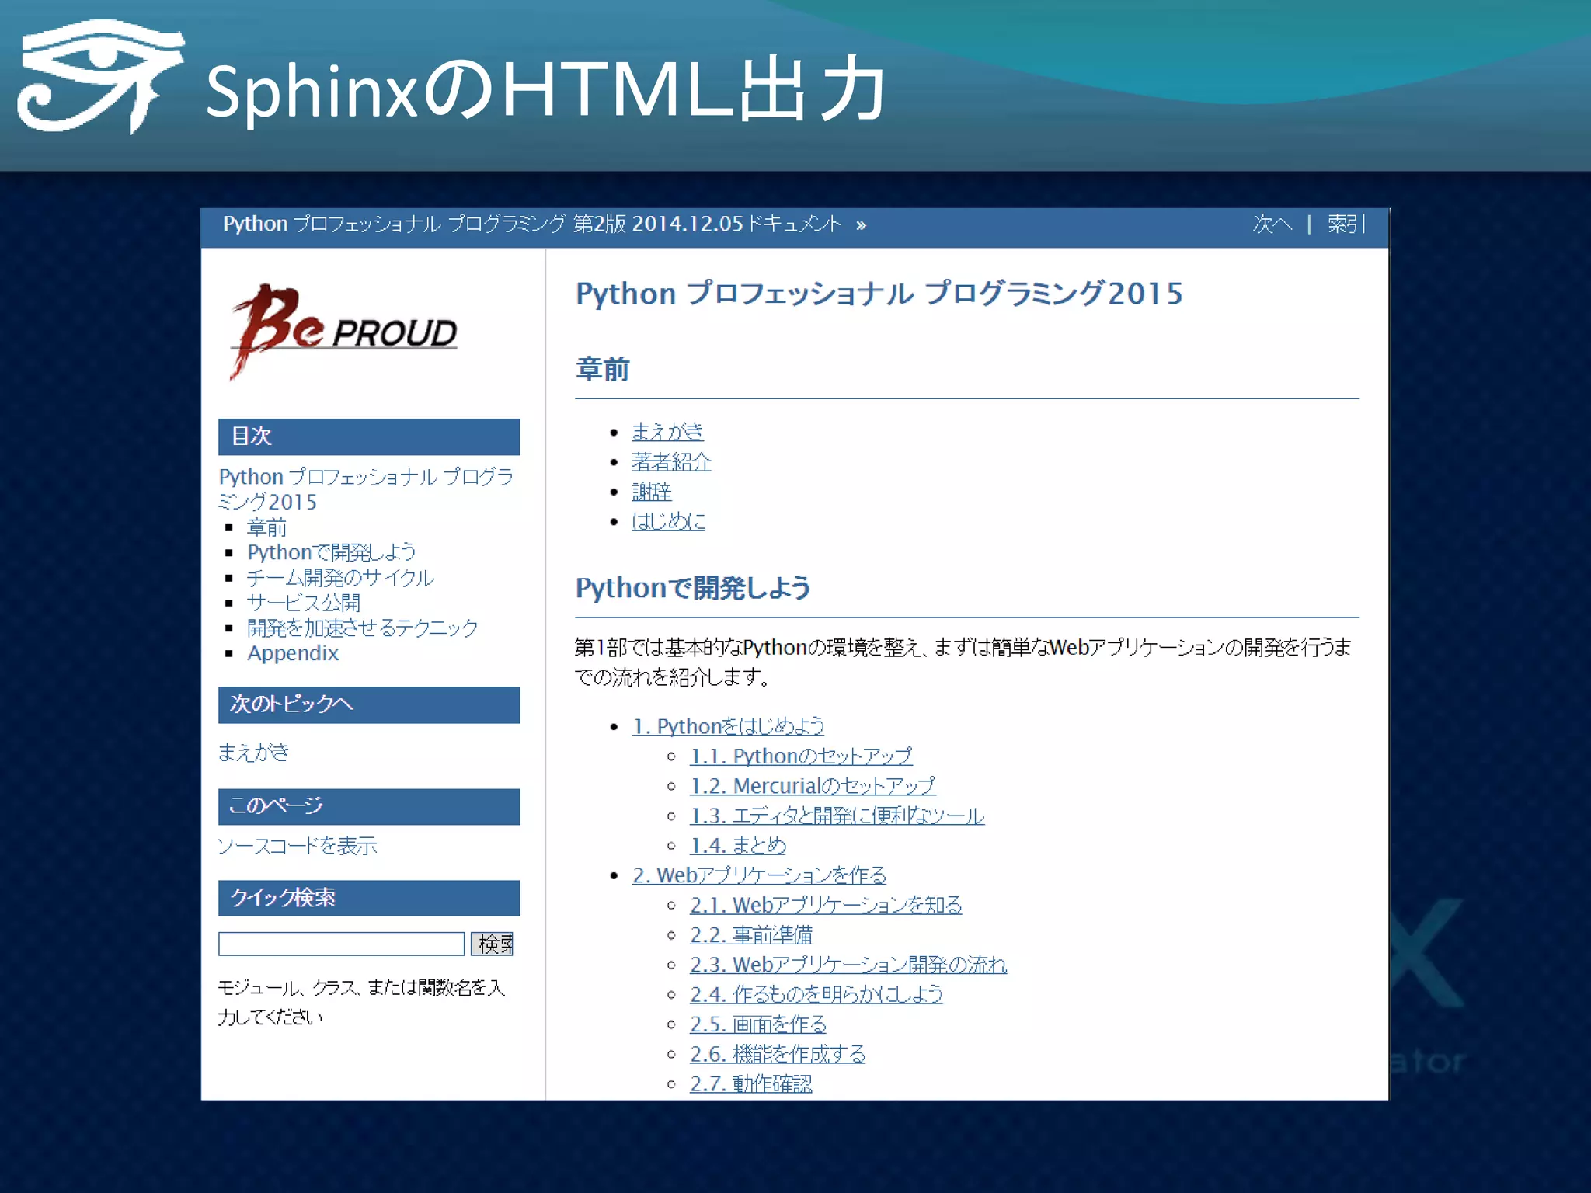The width and height of the screenshot is (1591, 1193).
Task: Select sidebar title Python プロフェッショナル プログラミング2015
Action: coord(365,489)
